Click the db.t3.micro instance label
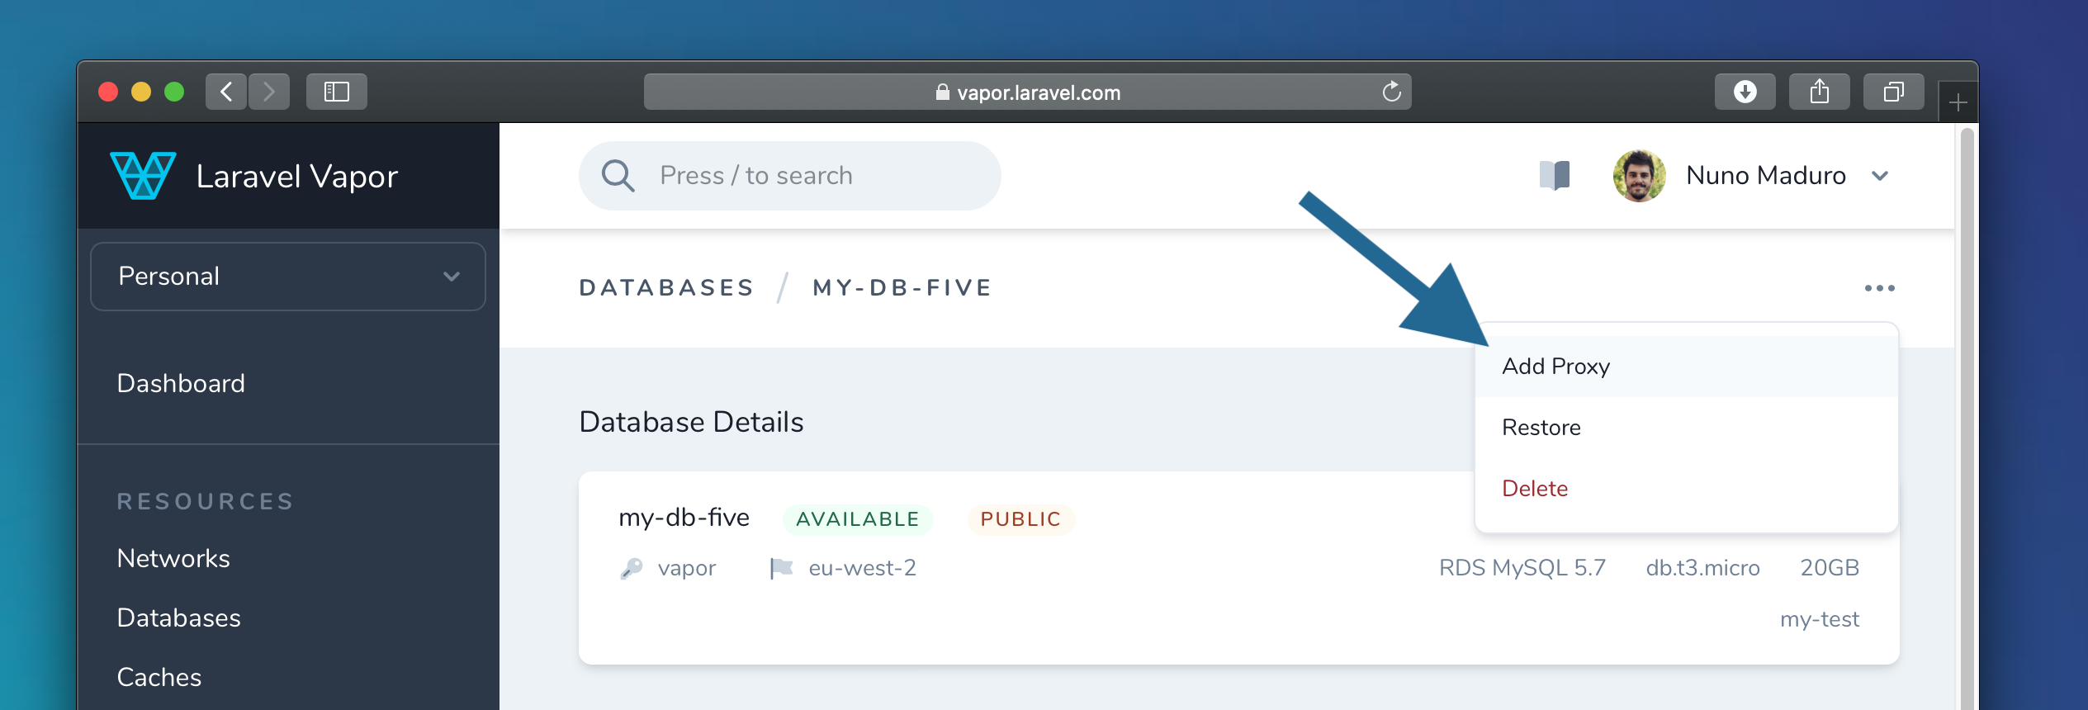2088x710 pixels. 1703,568
